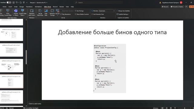Toggle Show Media Controls checkbox
The height and width of the screenshot is (109, 194).
82,14
